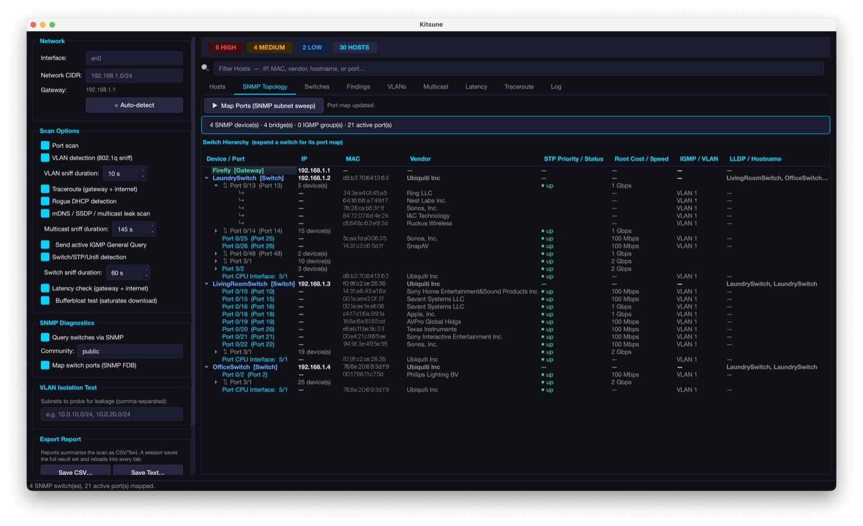Open the Multicast tab
This screenshot has width=863, height=526.
[436, 87]
